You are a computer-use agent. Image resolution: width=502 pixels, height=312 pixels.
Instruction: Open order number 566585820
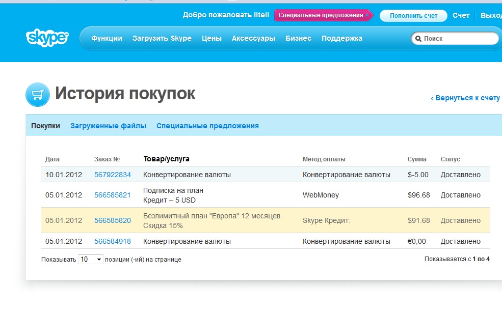point(112,220)
